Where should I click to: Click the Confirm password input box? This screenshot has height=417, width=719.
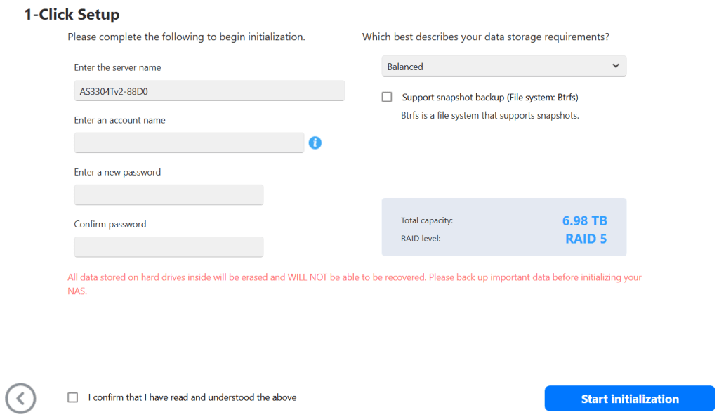click(x=169, y=246)
